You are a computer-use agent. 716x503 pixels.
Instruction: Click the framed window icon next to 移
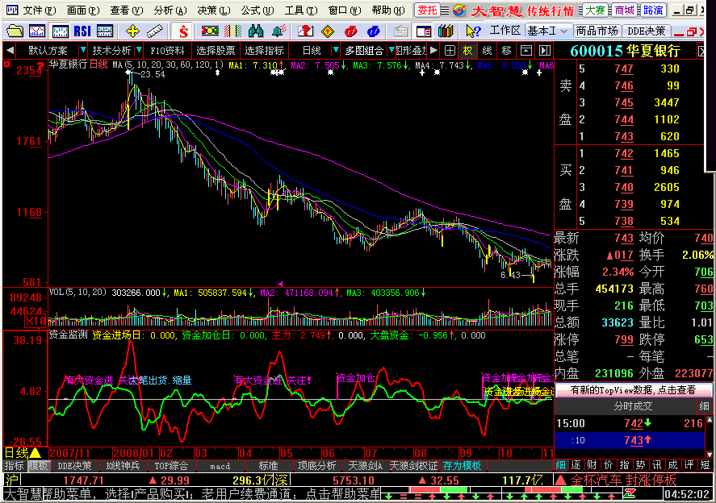tap(526, 51)
